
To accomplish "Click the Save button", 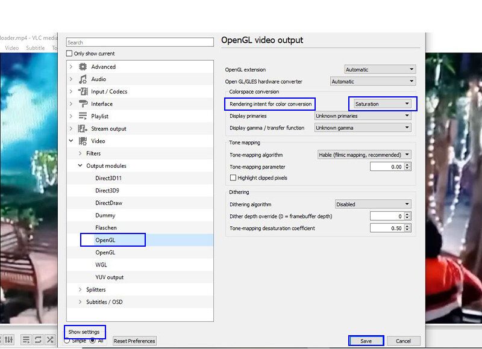I will tap(366, 341).
